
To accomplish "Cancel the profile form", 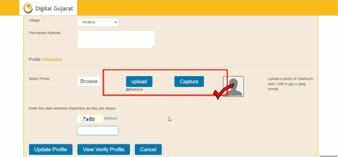I will click(148, 149).
